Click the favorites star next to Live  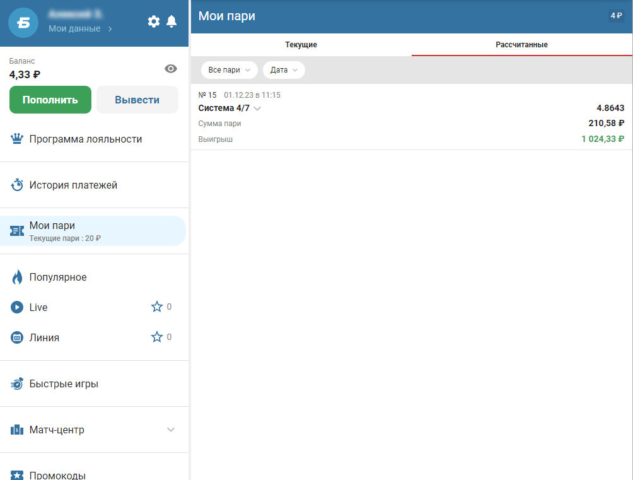click(x=156, y=307)
